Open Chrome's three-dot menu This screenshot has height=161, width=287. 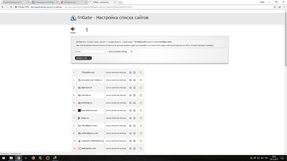click(284, 7)
